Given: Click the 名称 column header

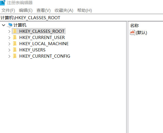Looking at the screenshot, I should (134, 25).
